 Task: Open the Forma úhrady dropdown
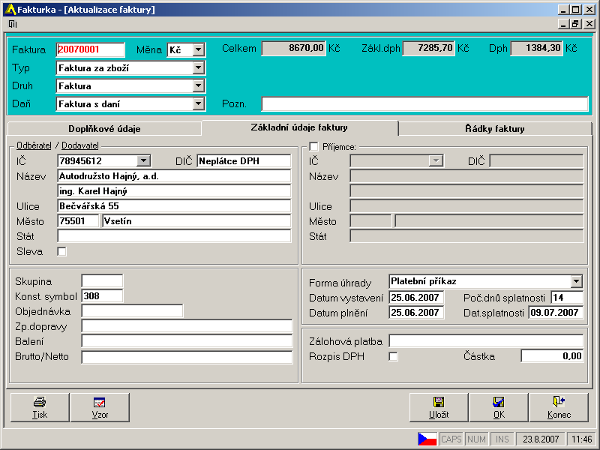point(576,282)
